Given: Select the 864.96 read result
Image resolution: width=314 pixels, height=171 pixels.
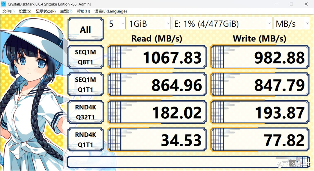Looking at the screenshot, I should click(157, 84).
